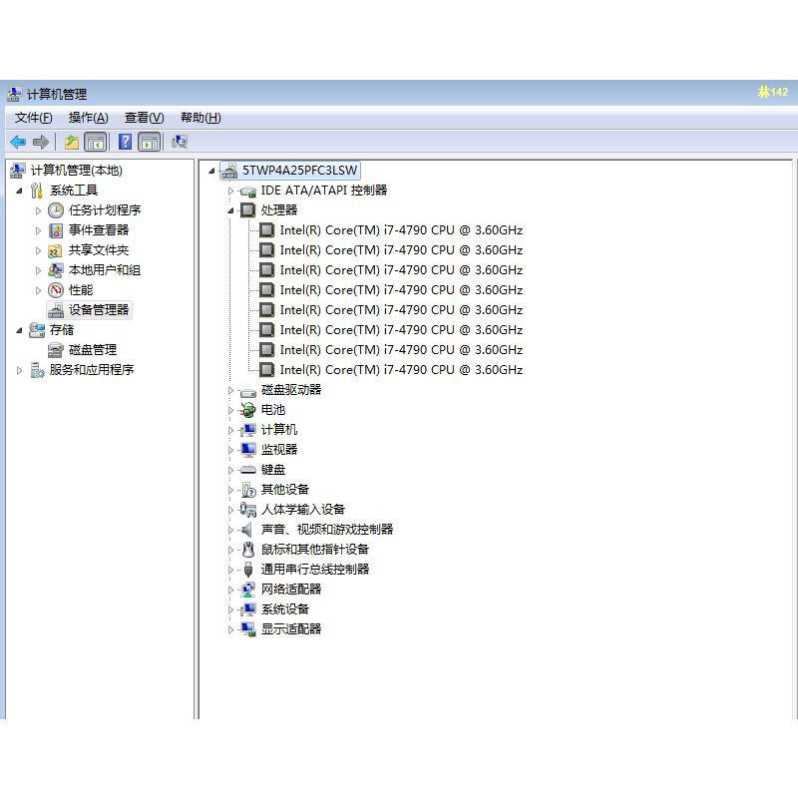This screenshot has width=798, height=798.
Task: Click the 处理器 chip category icon
Action: [x=247, y=210]
